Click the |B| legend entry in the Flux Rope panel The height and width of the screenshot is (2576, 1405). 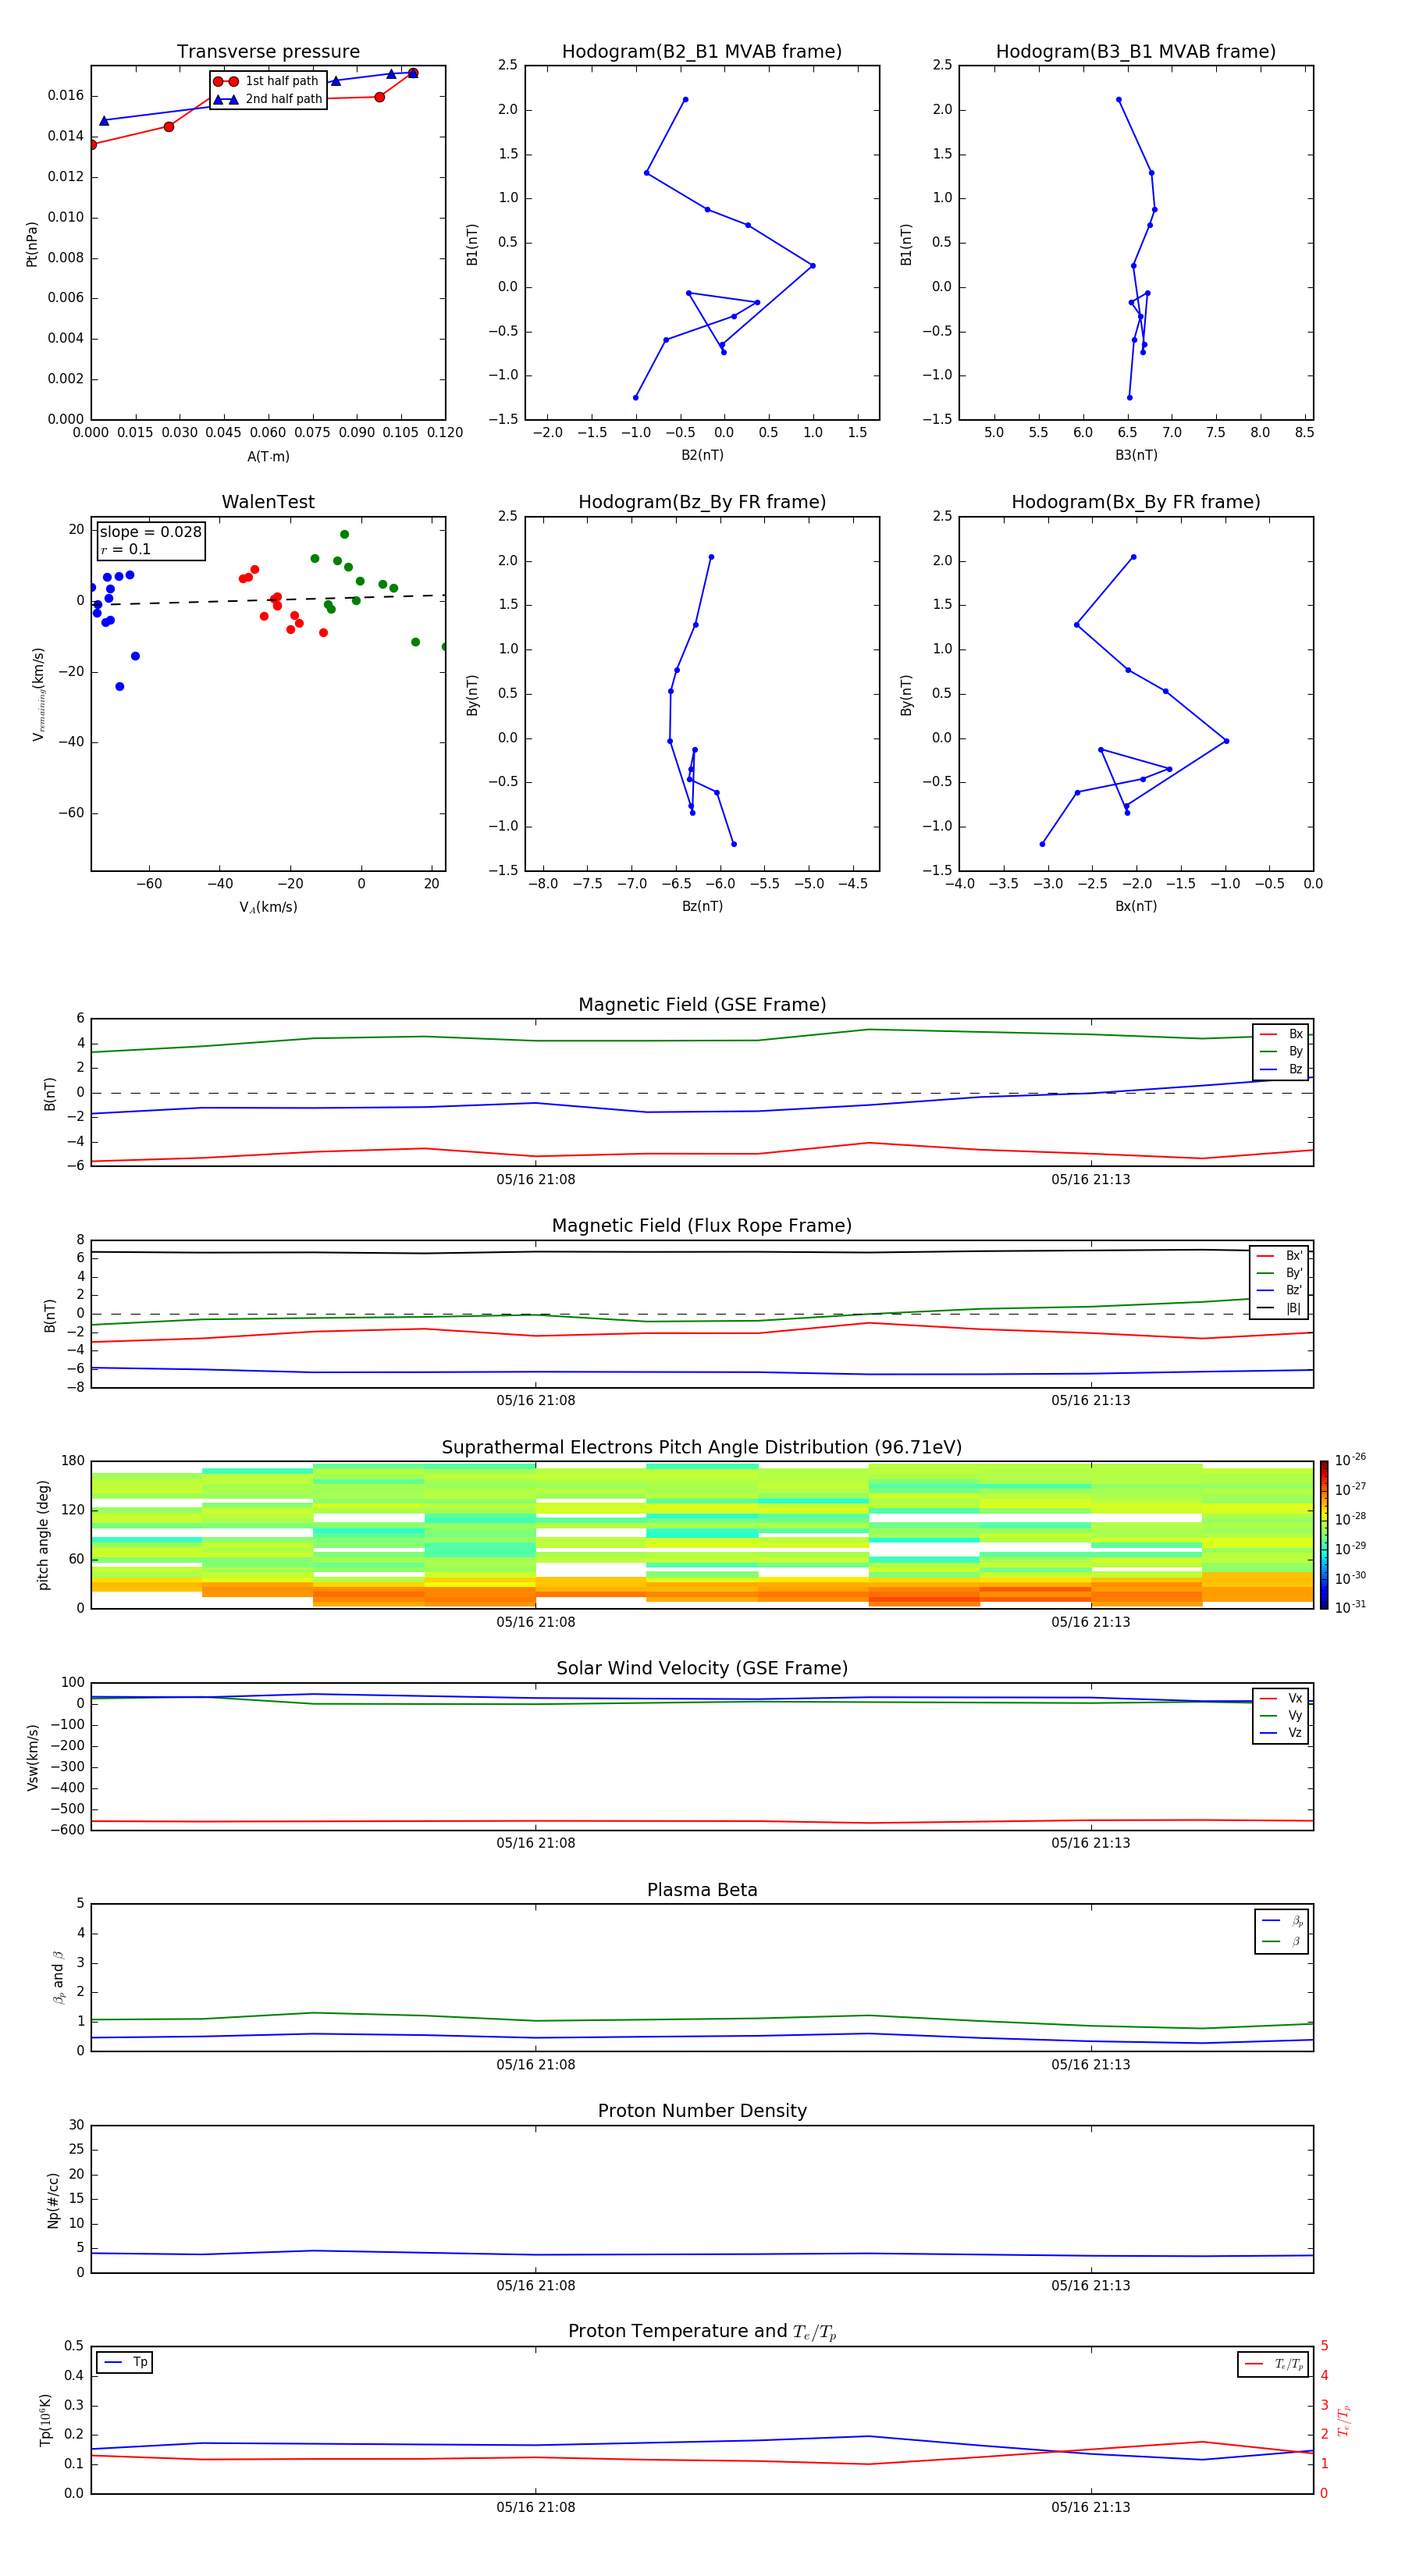[1279, 1308]
